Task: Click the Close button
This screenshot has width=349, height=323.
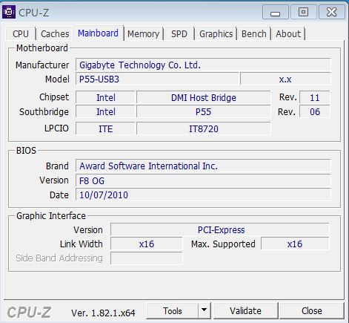Action: pos(312,311)
